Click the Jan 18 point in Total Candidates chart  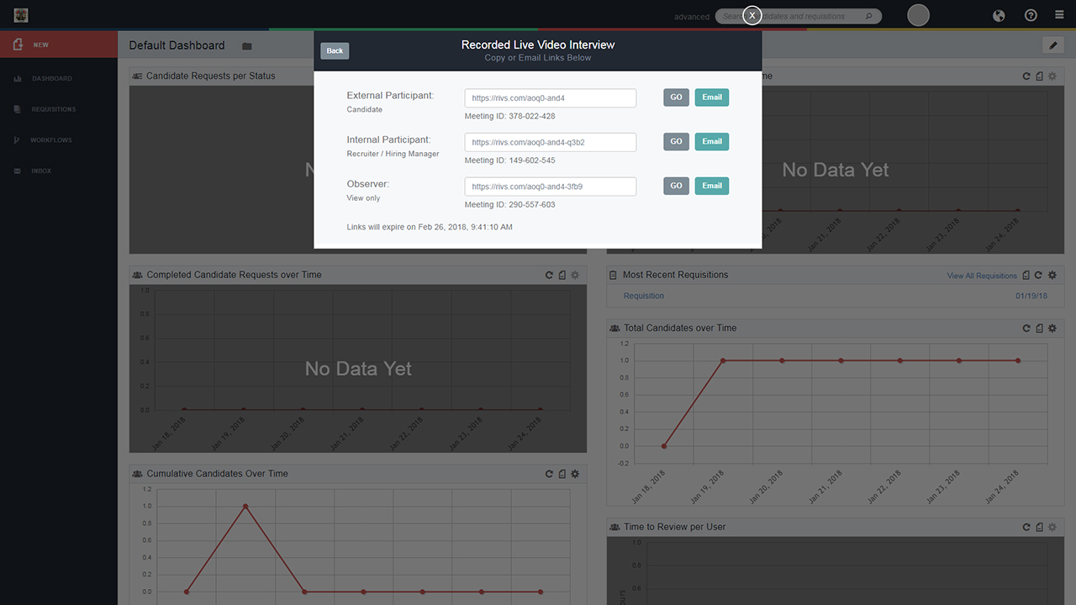point(664,446)
